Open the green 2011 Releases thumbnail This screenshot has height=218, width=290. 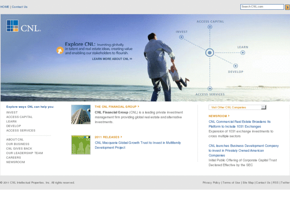click(x=81, y=145)
